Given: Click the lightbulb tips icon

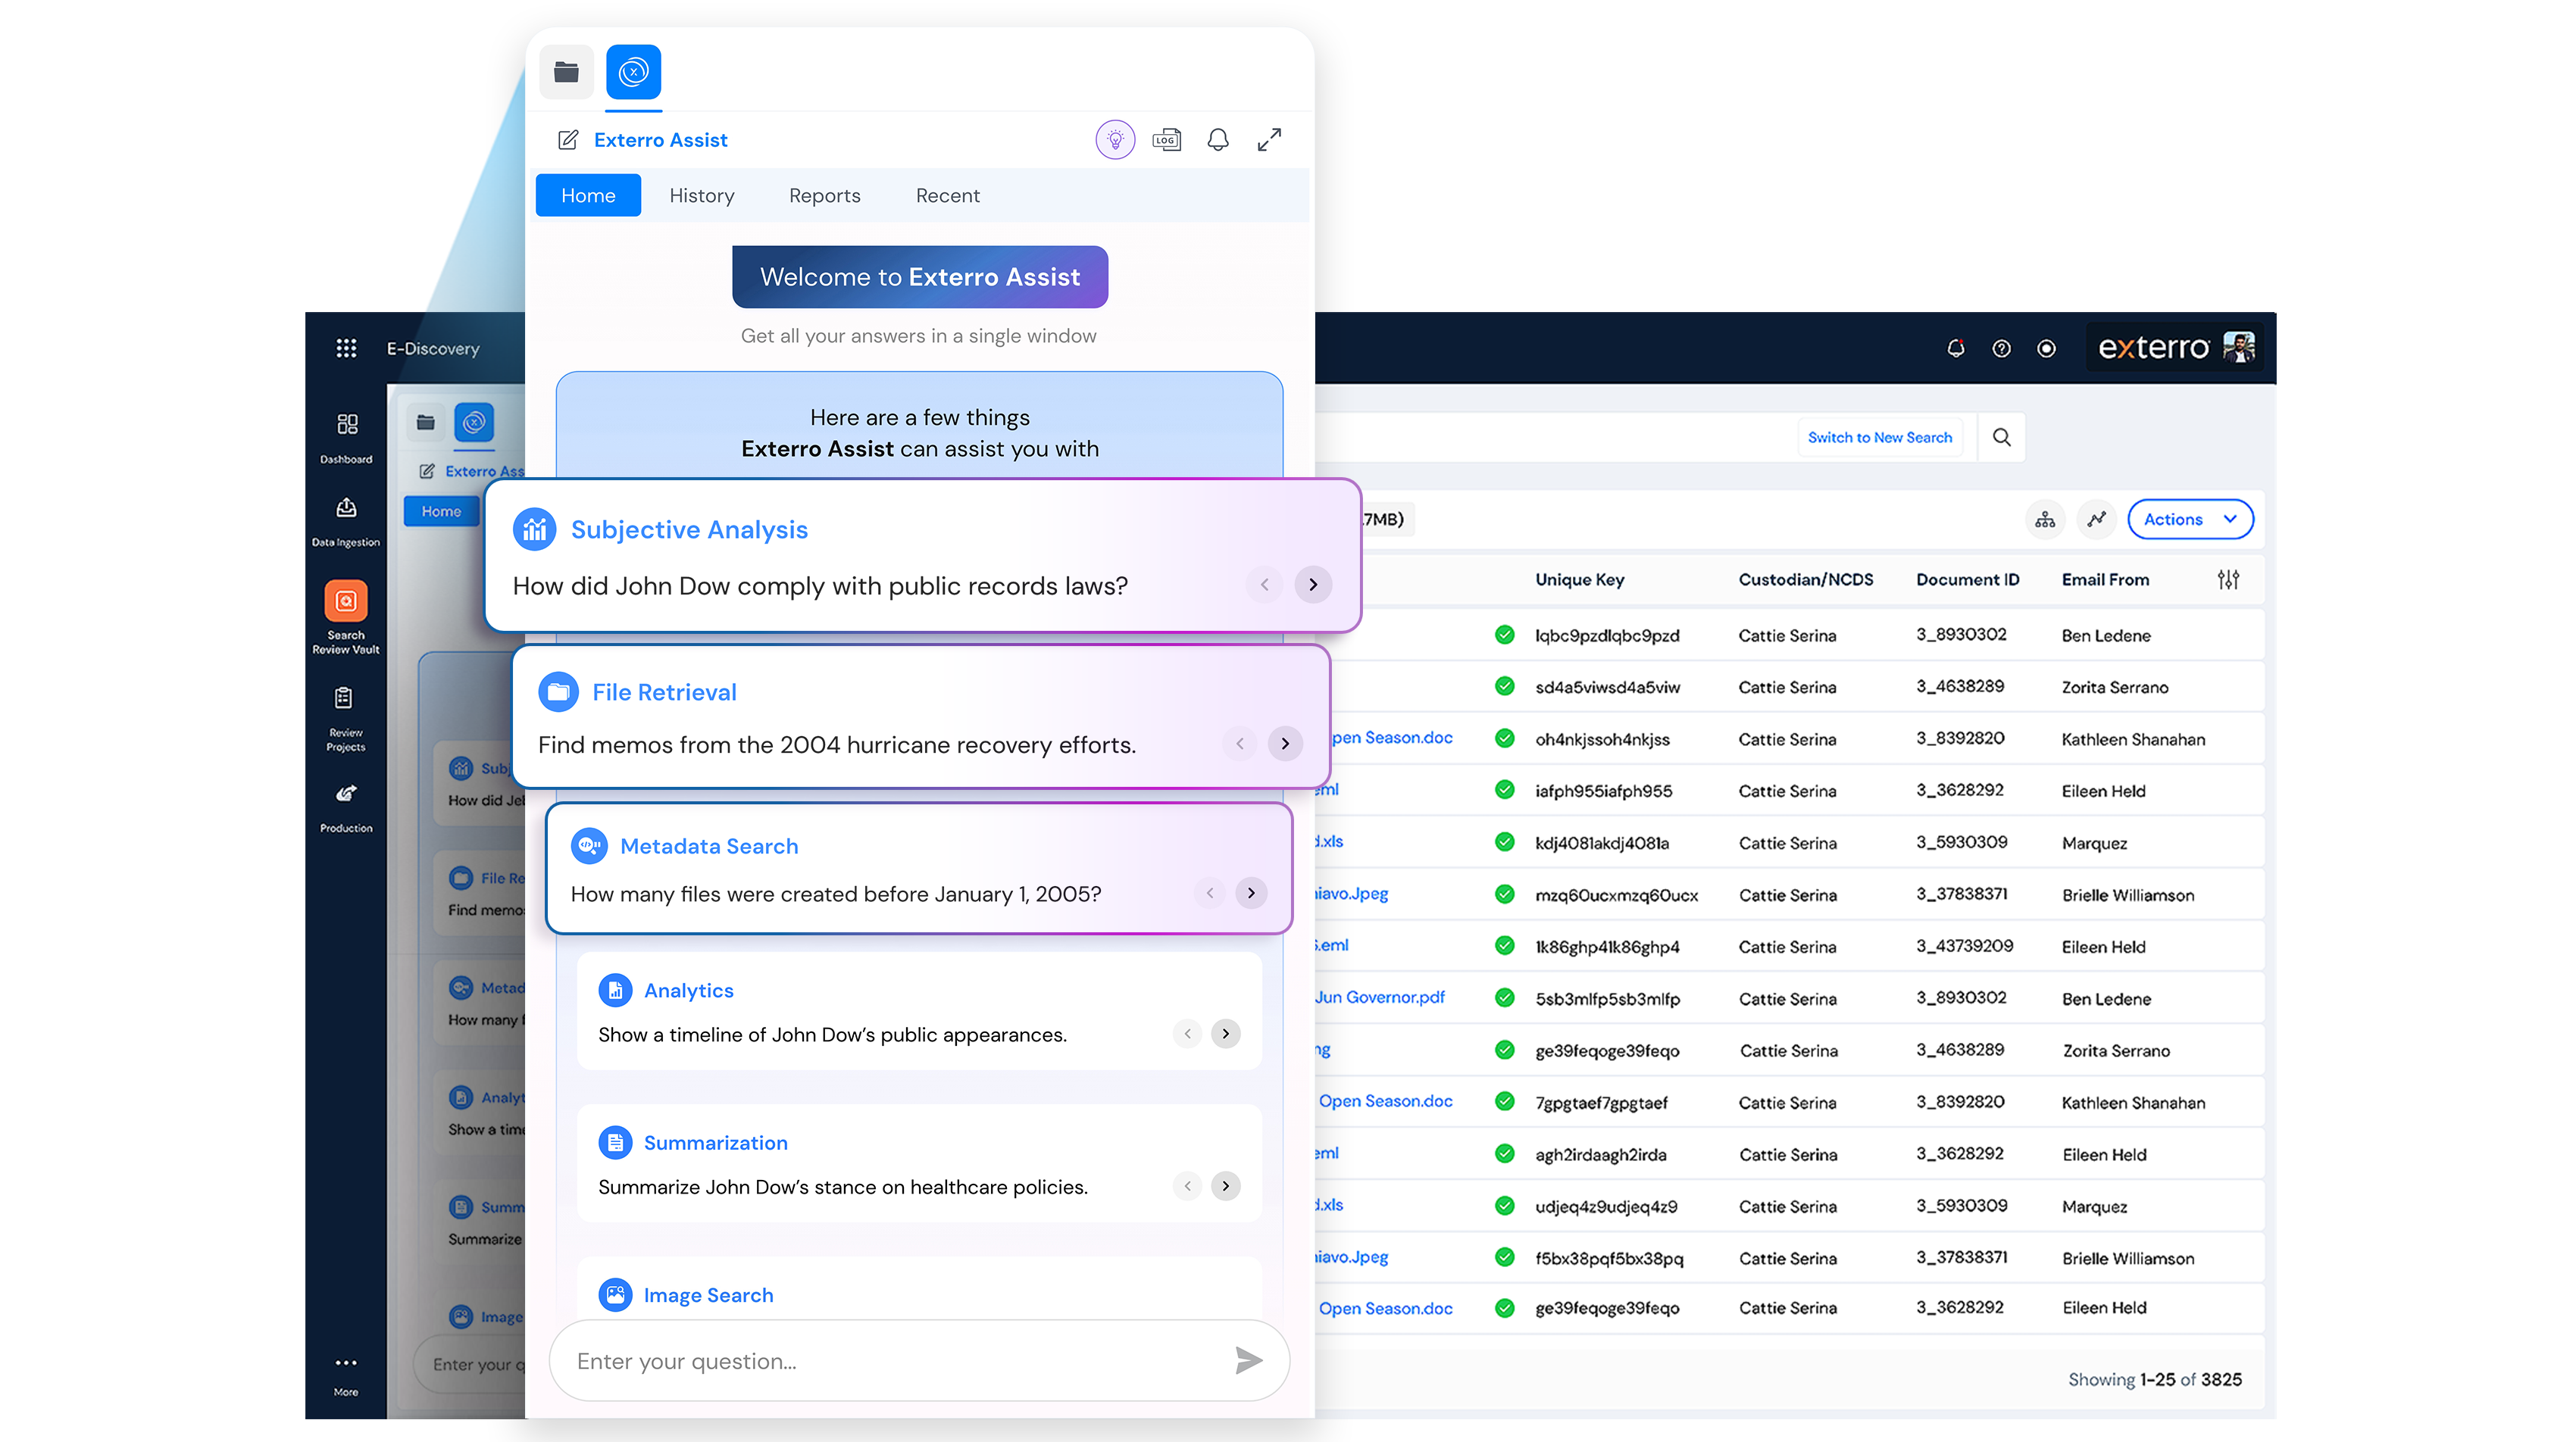Looking at the screenshot, I should pos(1115,140).
